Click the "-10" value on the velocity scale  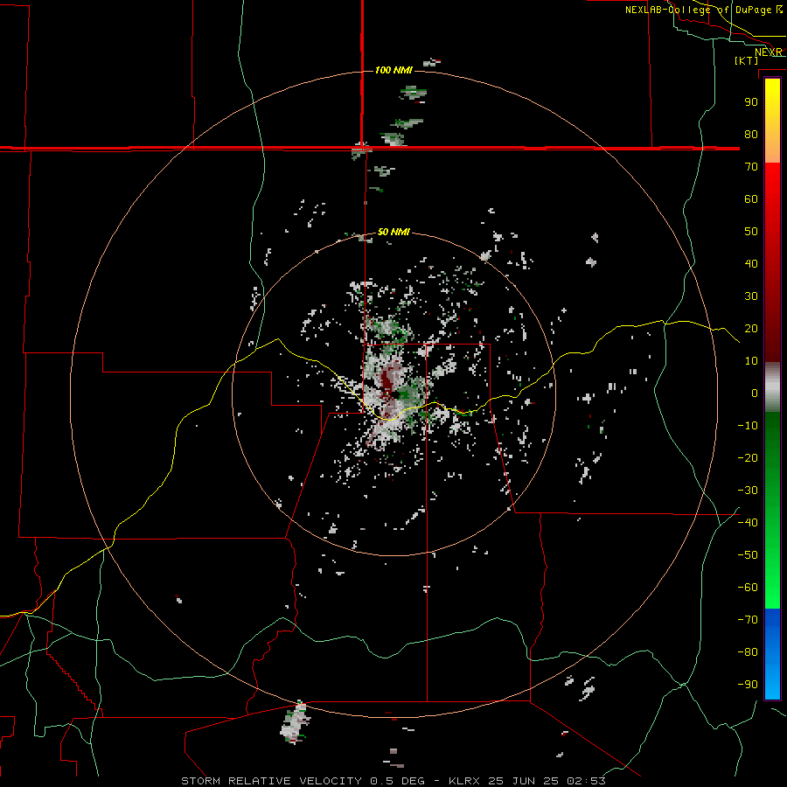click(x=748, y=426)
